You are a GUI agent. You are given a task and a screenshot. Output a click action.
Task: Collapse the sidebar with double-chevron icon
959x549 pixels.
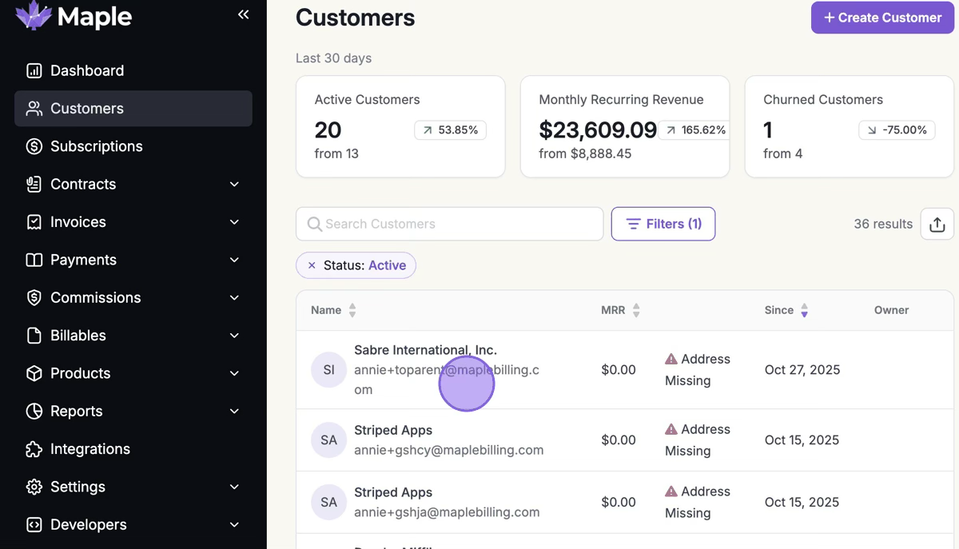(x=243, y=14)
